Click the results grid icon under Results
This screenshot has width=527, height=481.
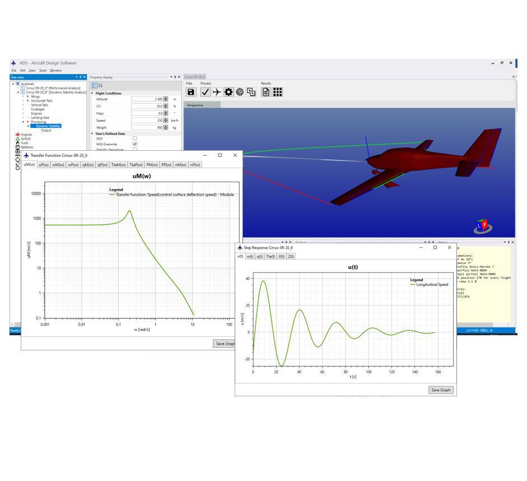click(278, 91)
